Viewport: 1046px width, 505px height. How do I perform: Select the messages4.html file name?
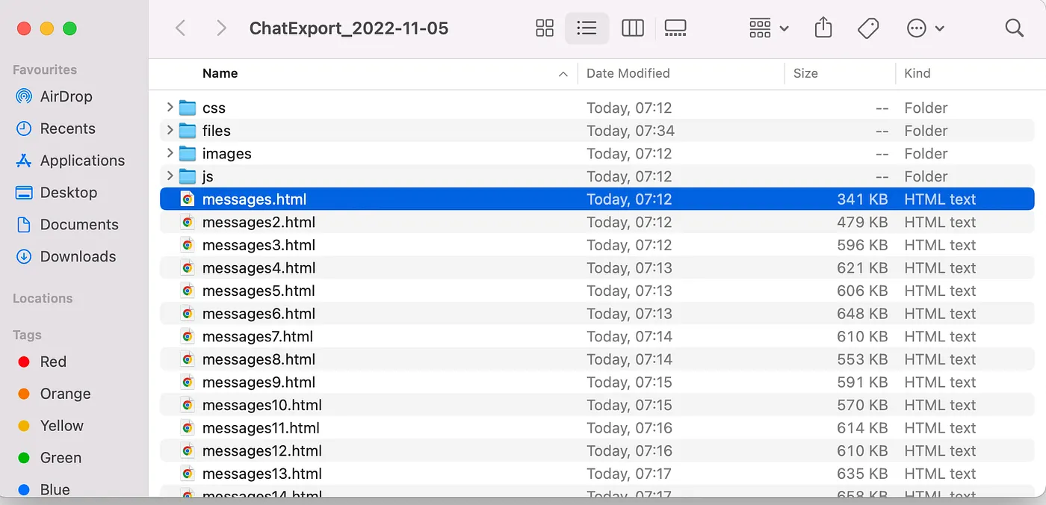(259, 268)
